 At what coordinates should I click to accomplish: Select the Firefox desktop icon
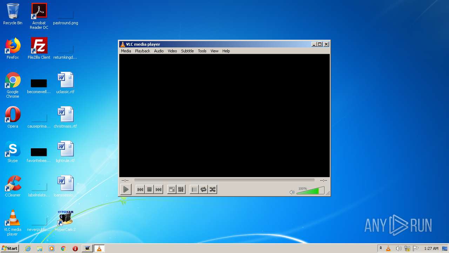13,48
